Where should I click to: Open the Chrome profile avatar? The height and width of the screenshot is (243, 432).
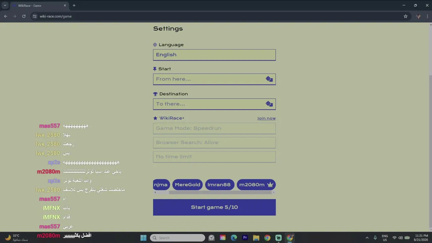(418, 16)
